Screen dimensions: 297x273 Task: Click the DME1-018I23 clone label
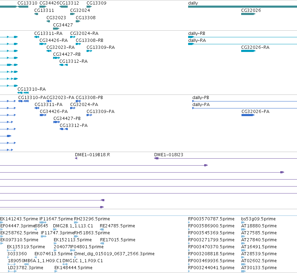point(169,154)
